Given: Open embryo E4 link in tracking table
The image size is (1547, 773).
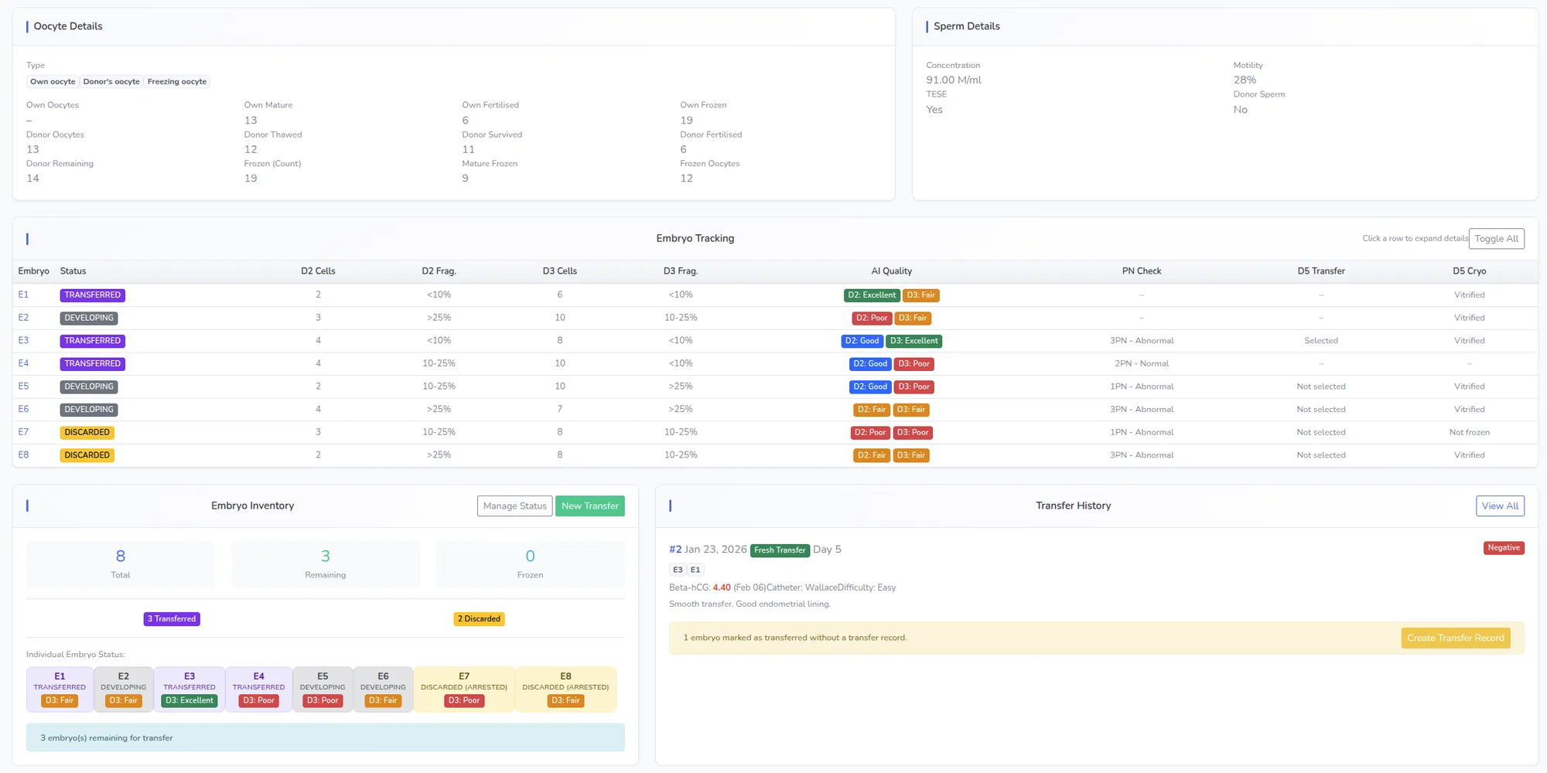Looking at the screenshot, I should pyautogui.click(x=23, y=363).
